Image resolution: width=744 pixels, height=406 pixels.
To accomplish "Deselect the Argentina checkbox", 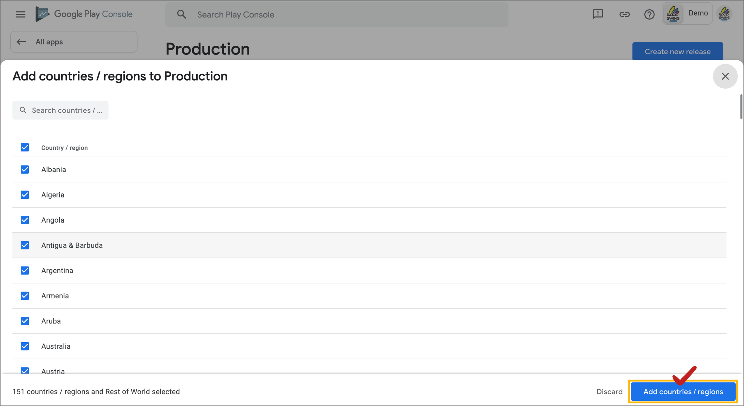I will [x=25, y=271].
